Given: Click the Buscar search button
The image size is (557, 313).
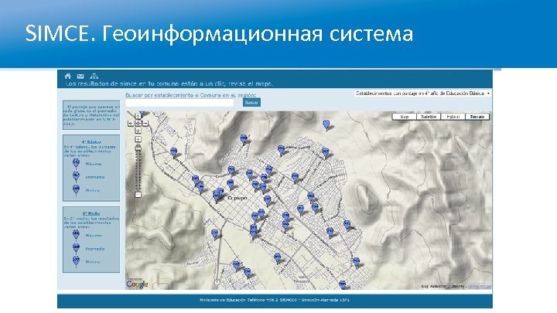Looking at the screenshot, I should (251, 102).
